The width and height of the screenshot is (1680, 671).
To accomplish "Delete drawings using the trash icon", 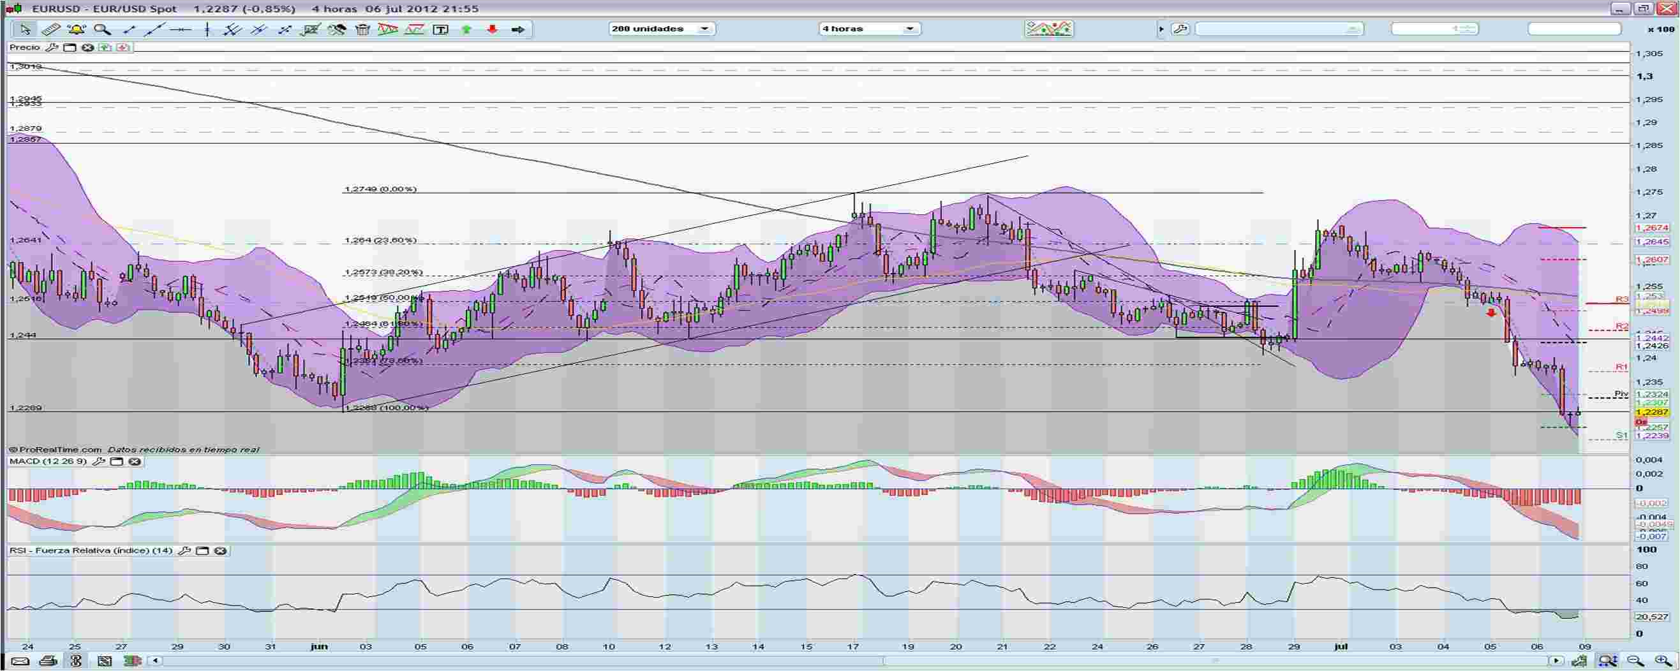I will coord(362,29).
